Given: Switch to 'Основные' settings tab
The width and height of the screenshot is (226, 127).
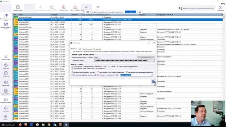Looking at the screenshot, I should coord(74,49).
